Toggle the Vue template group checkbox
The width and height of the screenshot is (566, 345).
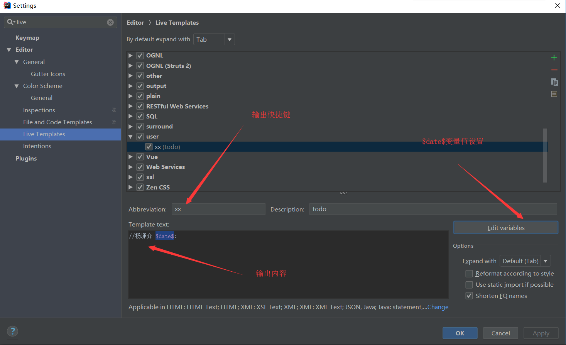tap(140, 157)
